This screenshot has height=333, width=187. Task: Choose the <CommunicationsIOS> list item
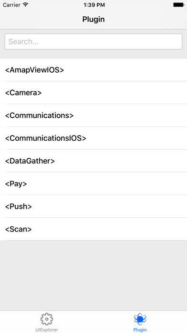(x=93, y=138)
